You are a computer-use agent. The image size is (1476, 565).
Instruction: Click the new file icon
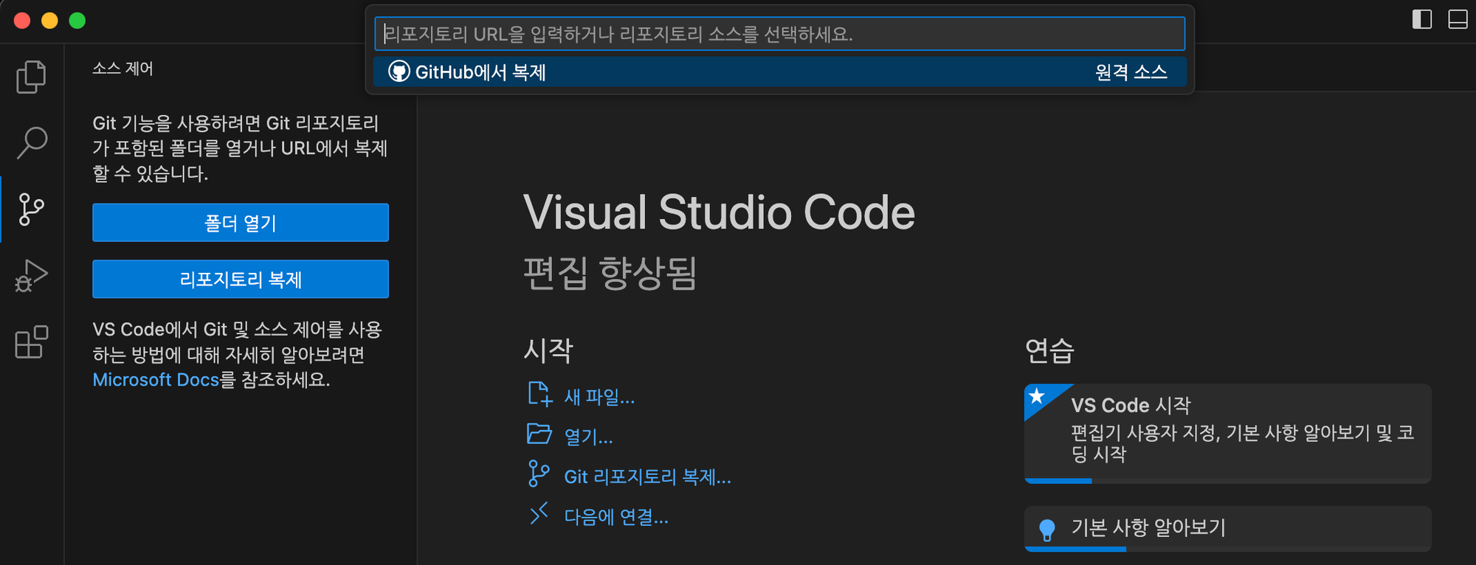(539, 395)
